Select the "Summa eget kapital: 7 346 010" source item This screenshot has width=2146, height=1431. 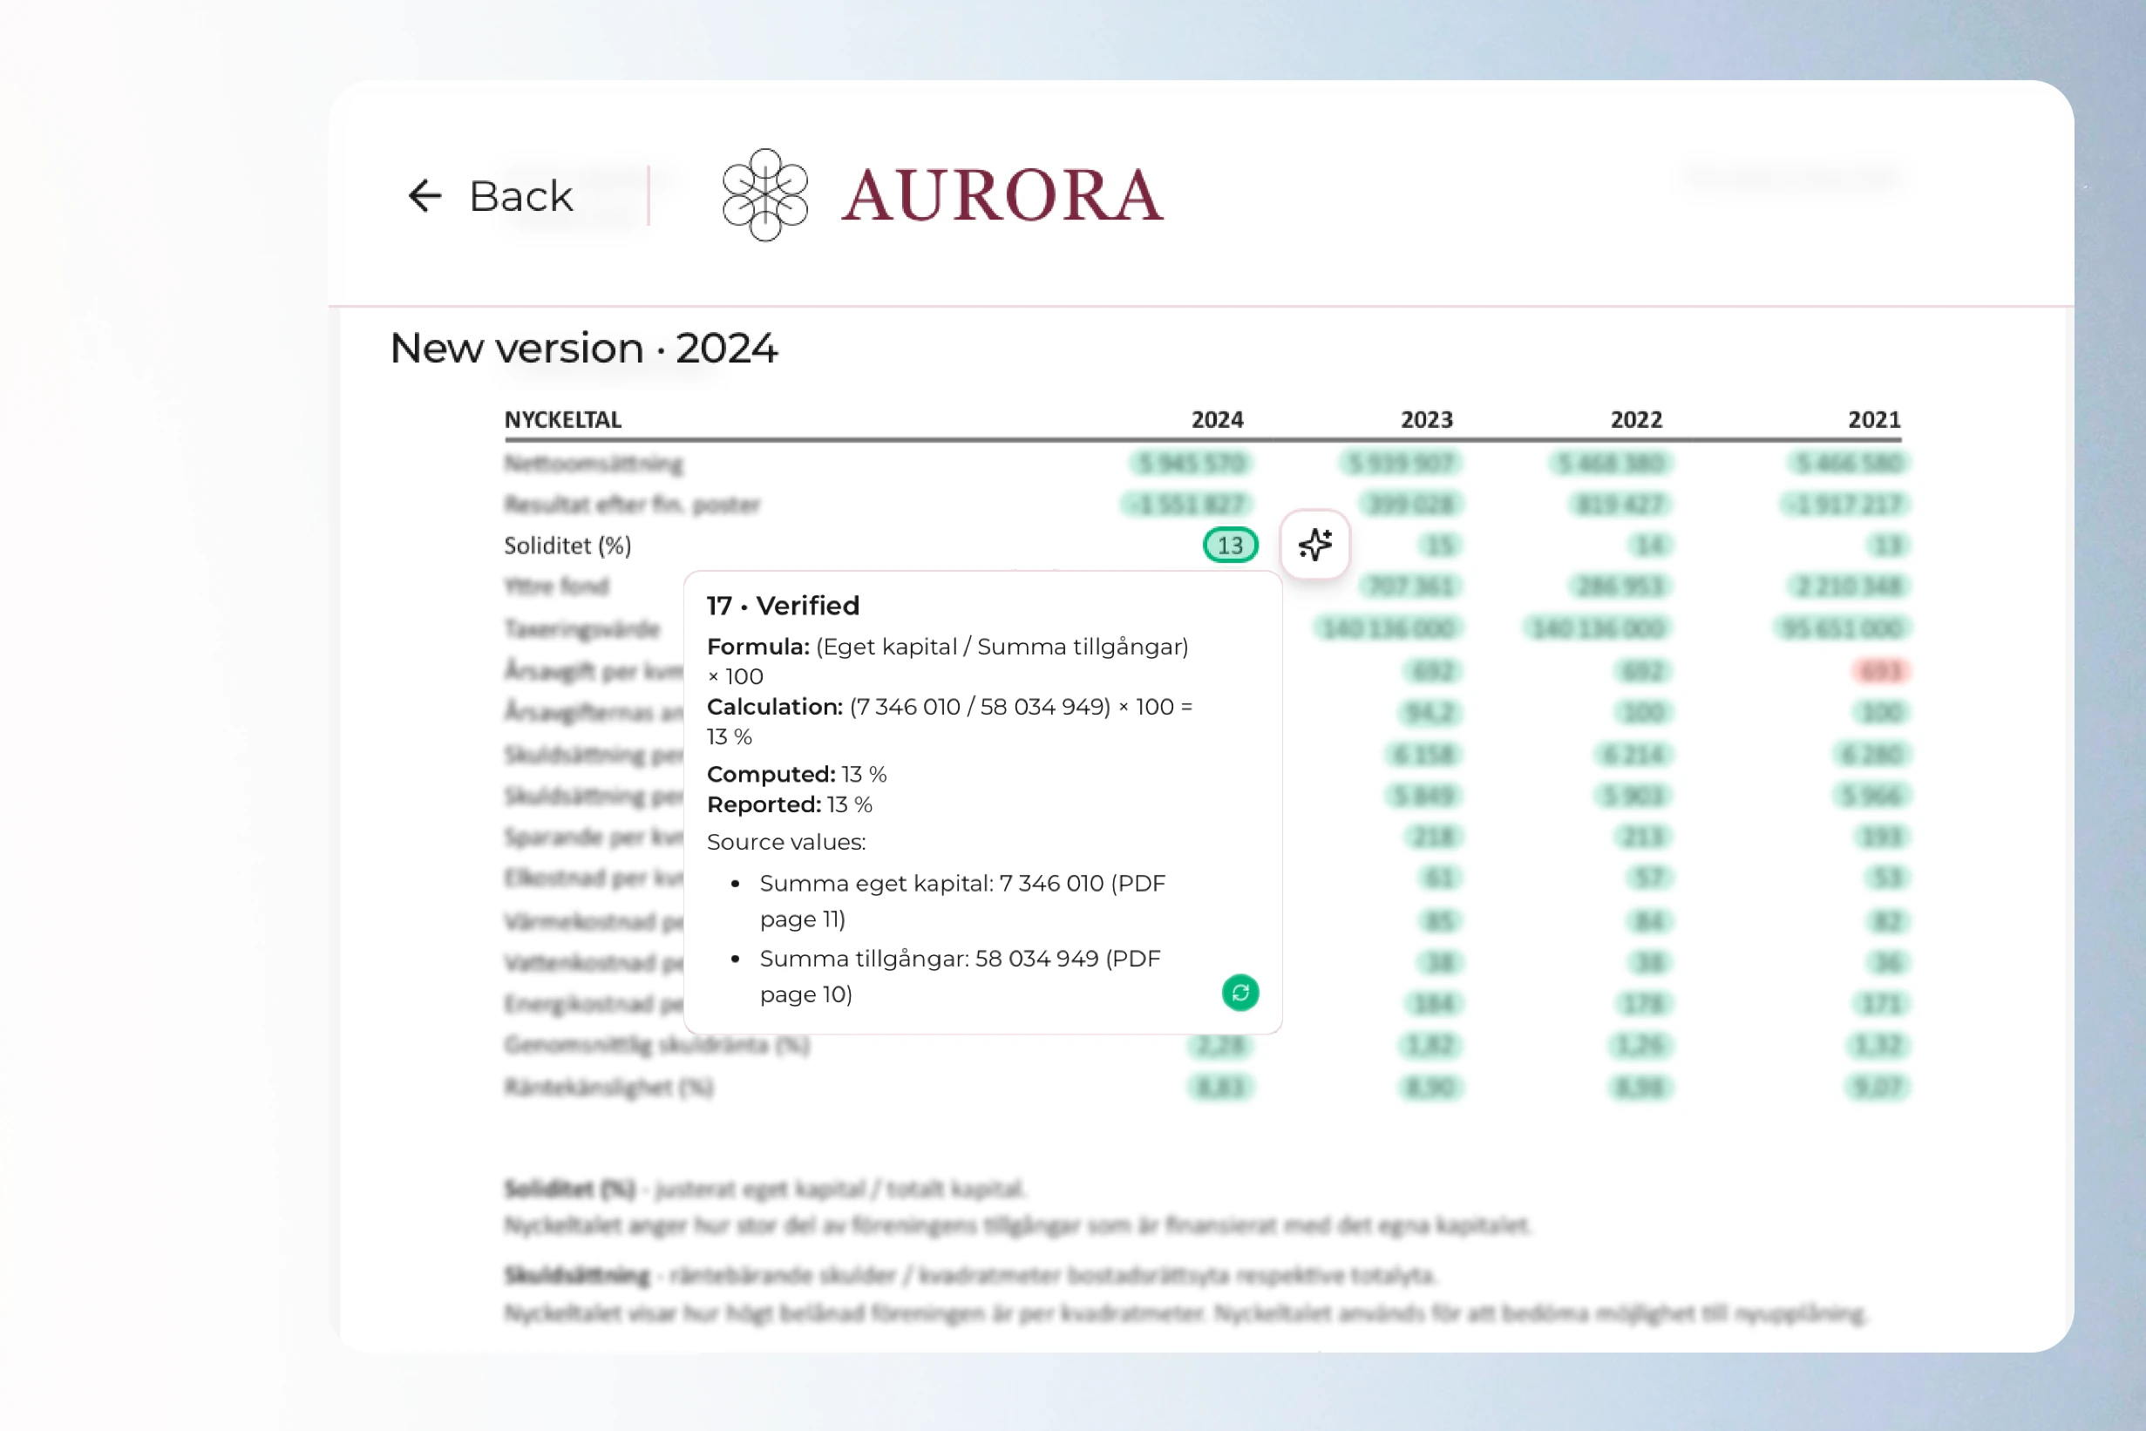pos(963,902)
